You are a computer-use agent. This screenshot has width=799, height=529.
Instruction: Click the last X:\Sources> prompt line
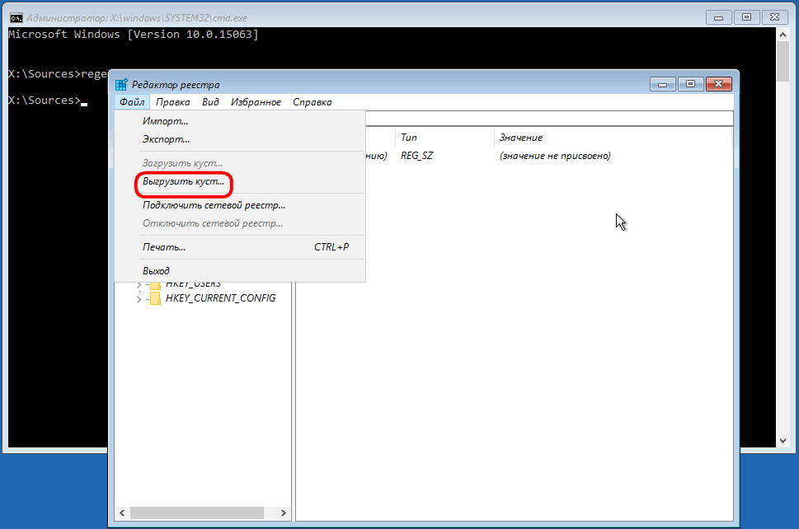coord(48,101)
